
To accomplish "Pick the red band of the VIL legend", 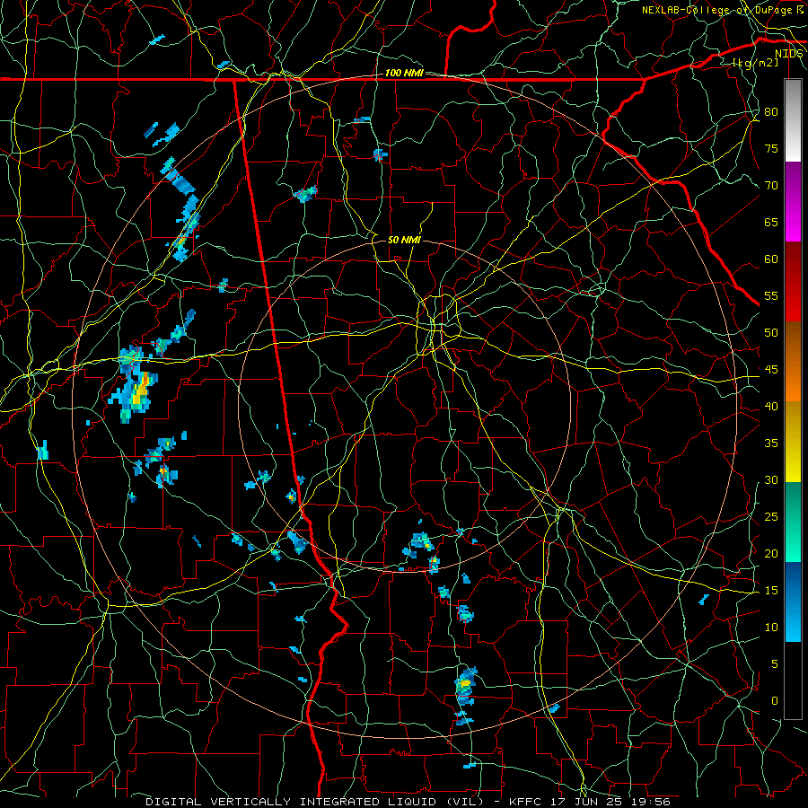I will pyautogui.click(x=793, y=282).
